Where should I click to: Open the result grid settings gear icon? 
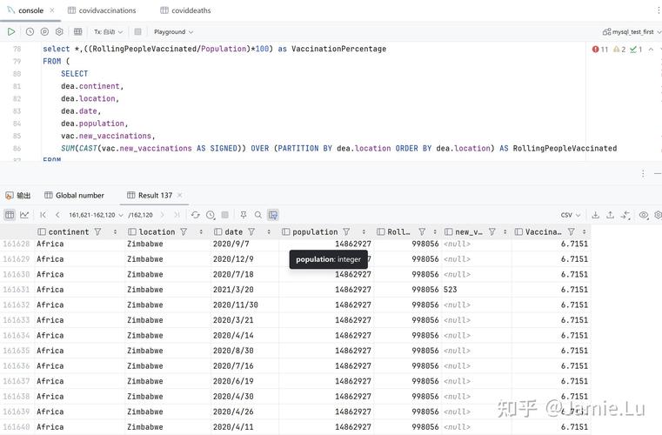658,215
